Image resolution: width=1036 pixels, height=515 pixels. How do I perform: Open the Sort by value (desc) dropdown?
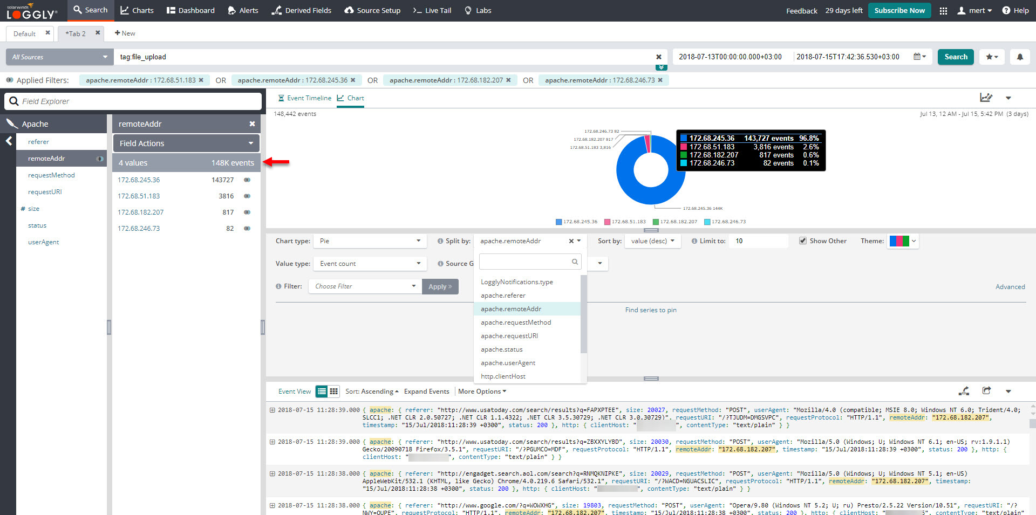653,241
